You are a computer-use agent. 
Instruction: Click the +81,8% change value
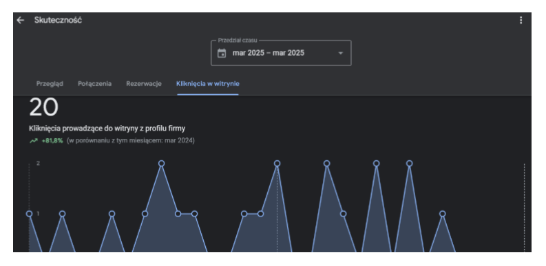pos(52,141)
